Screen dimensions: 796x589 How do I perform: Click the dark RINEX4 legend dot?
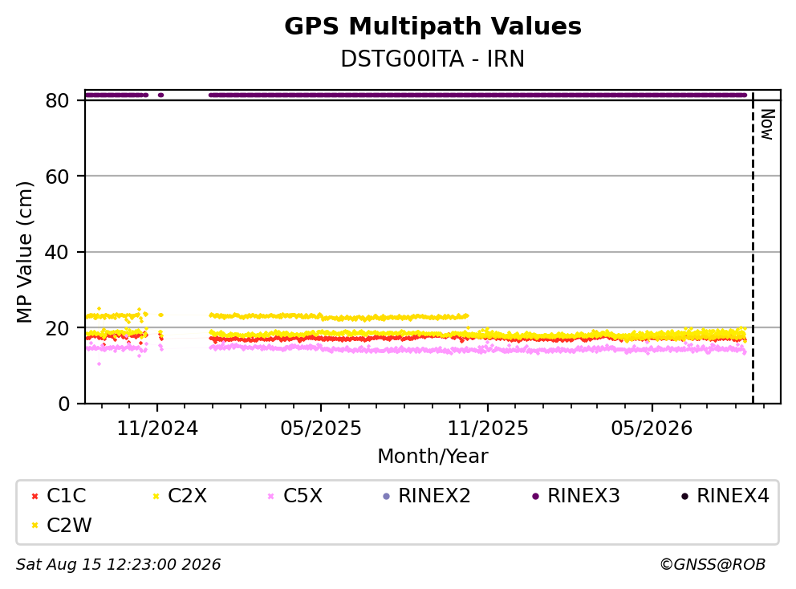[x=684, y=496]
